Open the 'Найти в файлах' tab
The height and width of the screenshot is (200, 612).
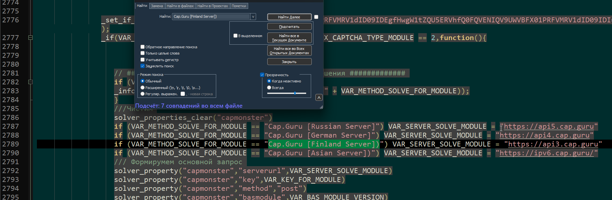(180, 6)
